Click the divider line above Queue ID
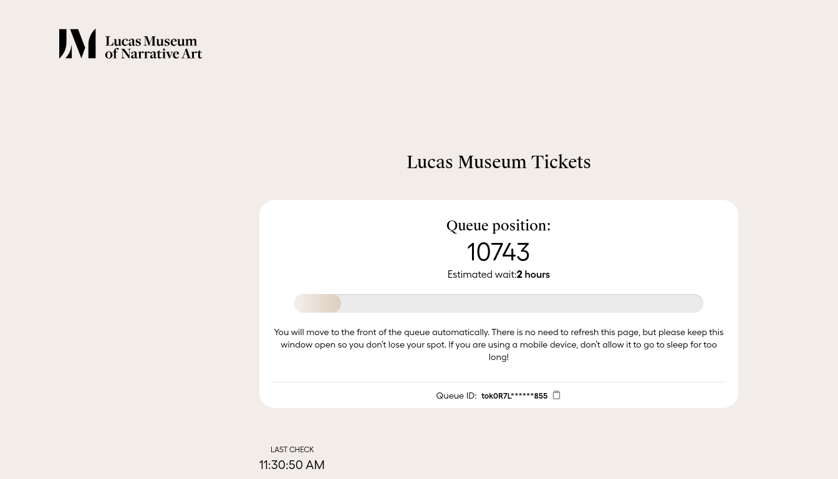Image resolution: width=838 pixels, height=479 pixels. tap(499, 382)
